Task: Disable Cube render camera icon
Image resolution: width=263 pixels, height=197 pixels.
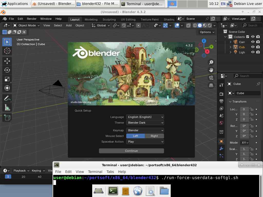Action: [258, 47]
